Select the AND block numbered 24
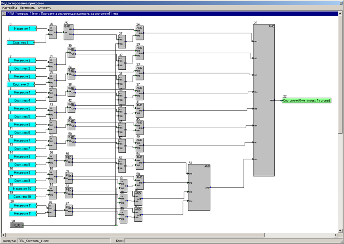Image resolution: width=344 pixels, height=244 pixels. tap(139, 32)
